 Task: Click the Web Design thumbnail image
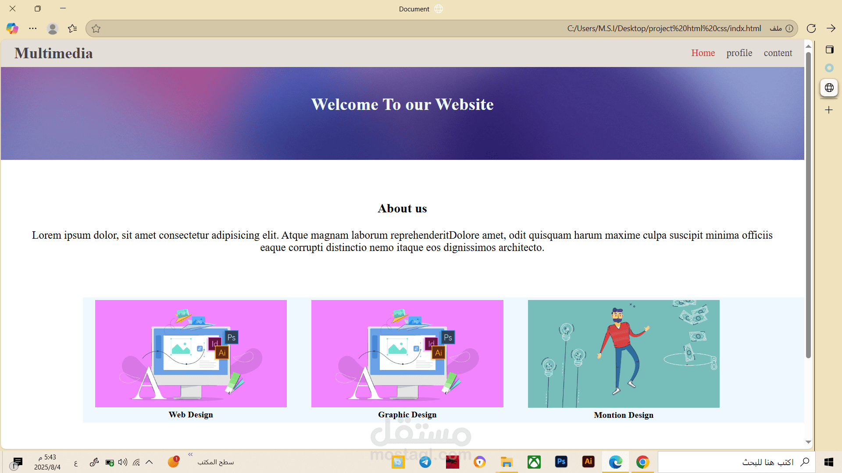click(x=191, y=353)
